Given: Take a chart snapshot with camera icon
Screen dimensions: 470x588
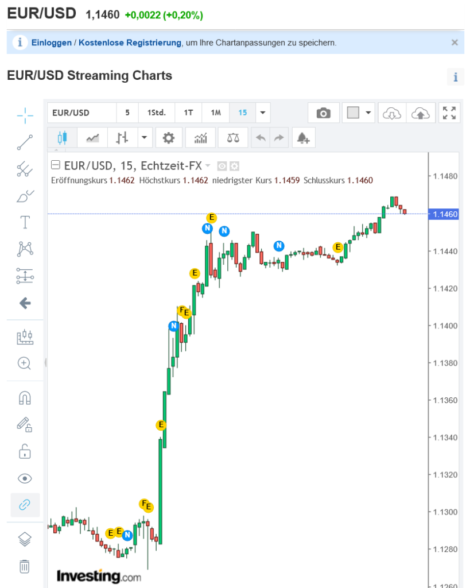Looking at the screenshot, I should [x=324, y=113].
